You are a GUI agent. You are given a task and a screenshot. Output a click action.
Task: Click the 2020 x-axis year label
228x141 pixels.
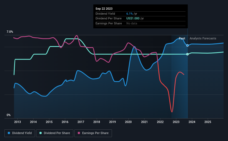pyautogui.click(x=128, y=122)
